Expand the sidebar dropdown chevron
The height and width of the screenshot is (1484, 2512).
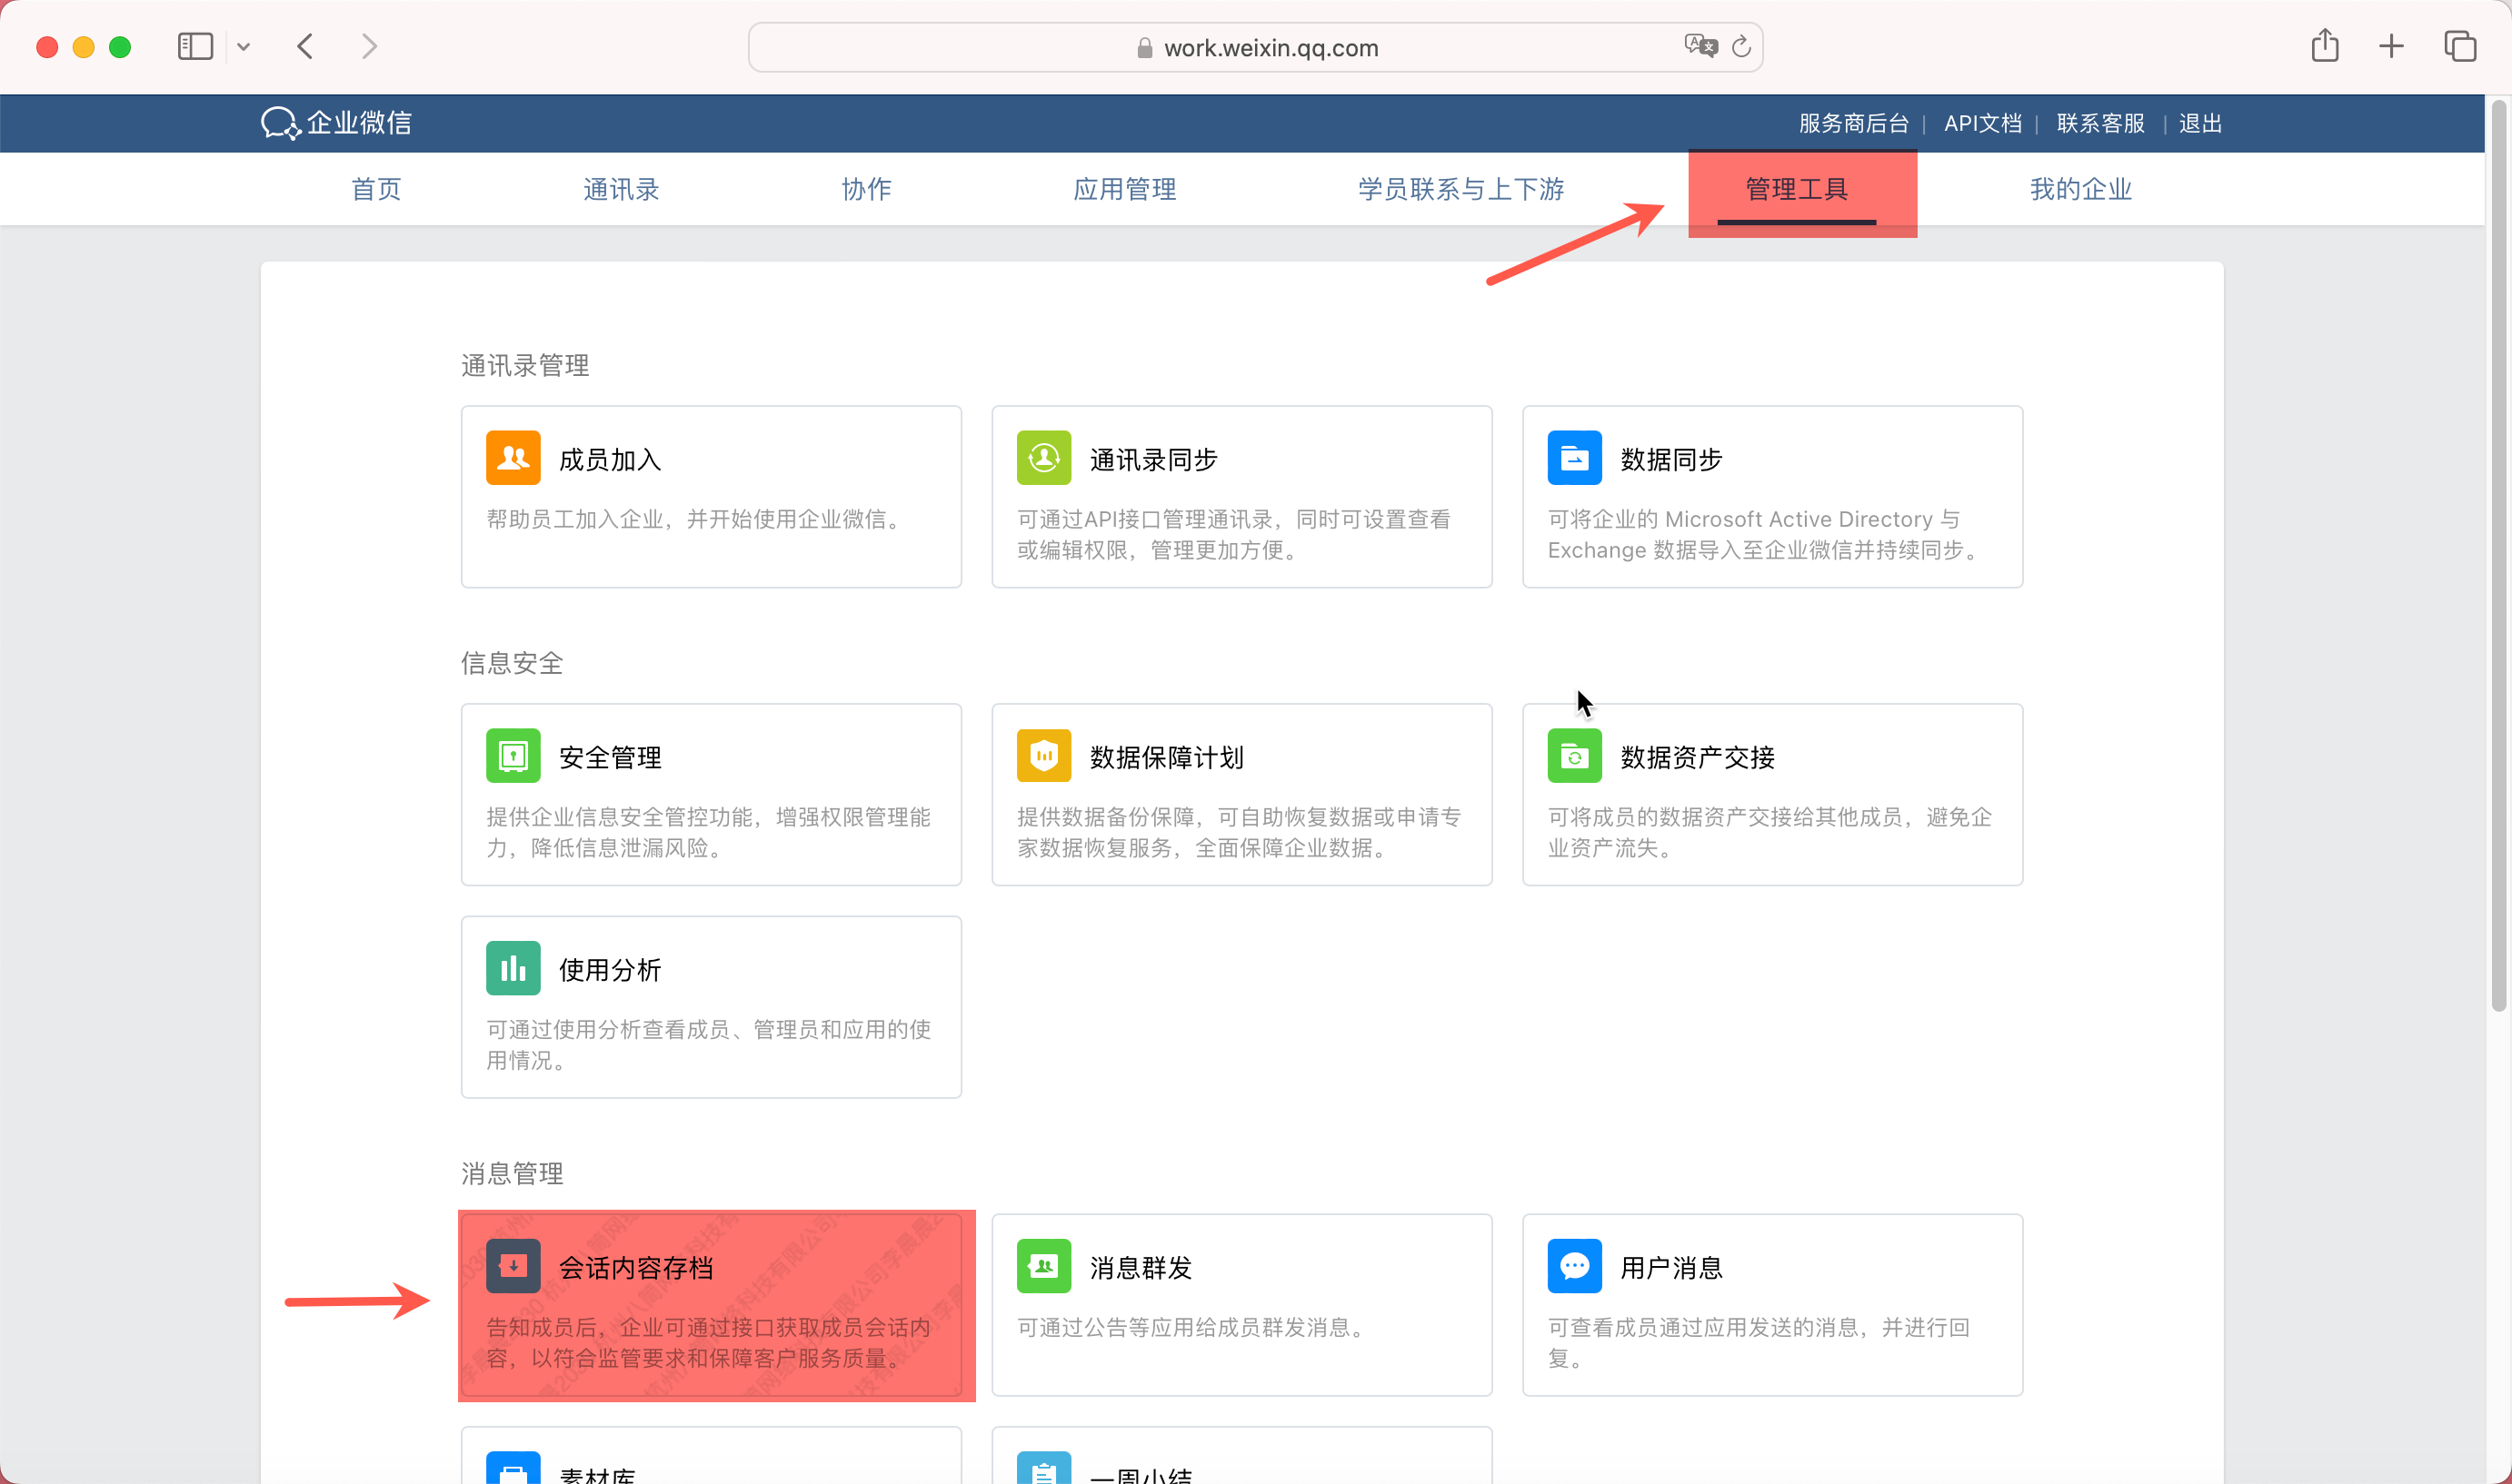(x=243, y=46)
